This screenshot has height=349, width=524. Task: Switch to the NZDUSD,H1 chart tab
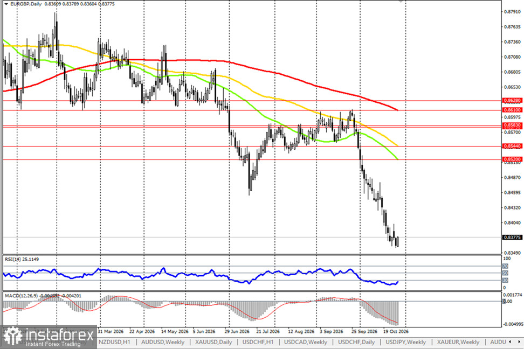[x=114, y=343]
